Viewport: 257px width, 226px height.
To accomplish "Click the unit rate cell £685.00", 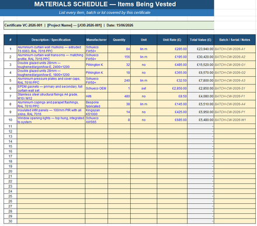I will (x=172, y=120).
